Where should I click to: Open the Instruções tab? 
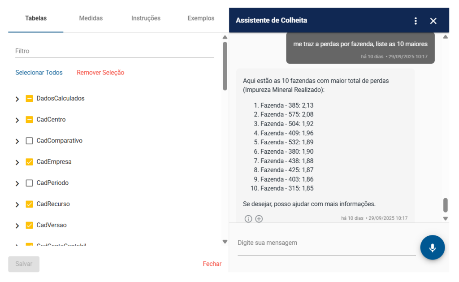[146, 18]
